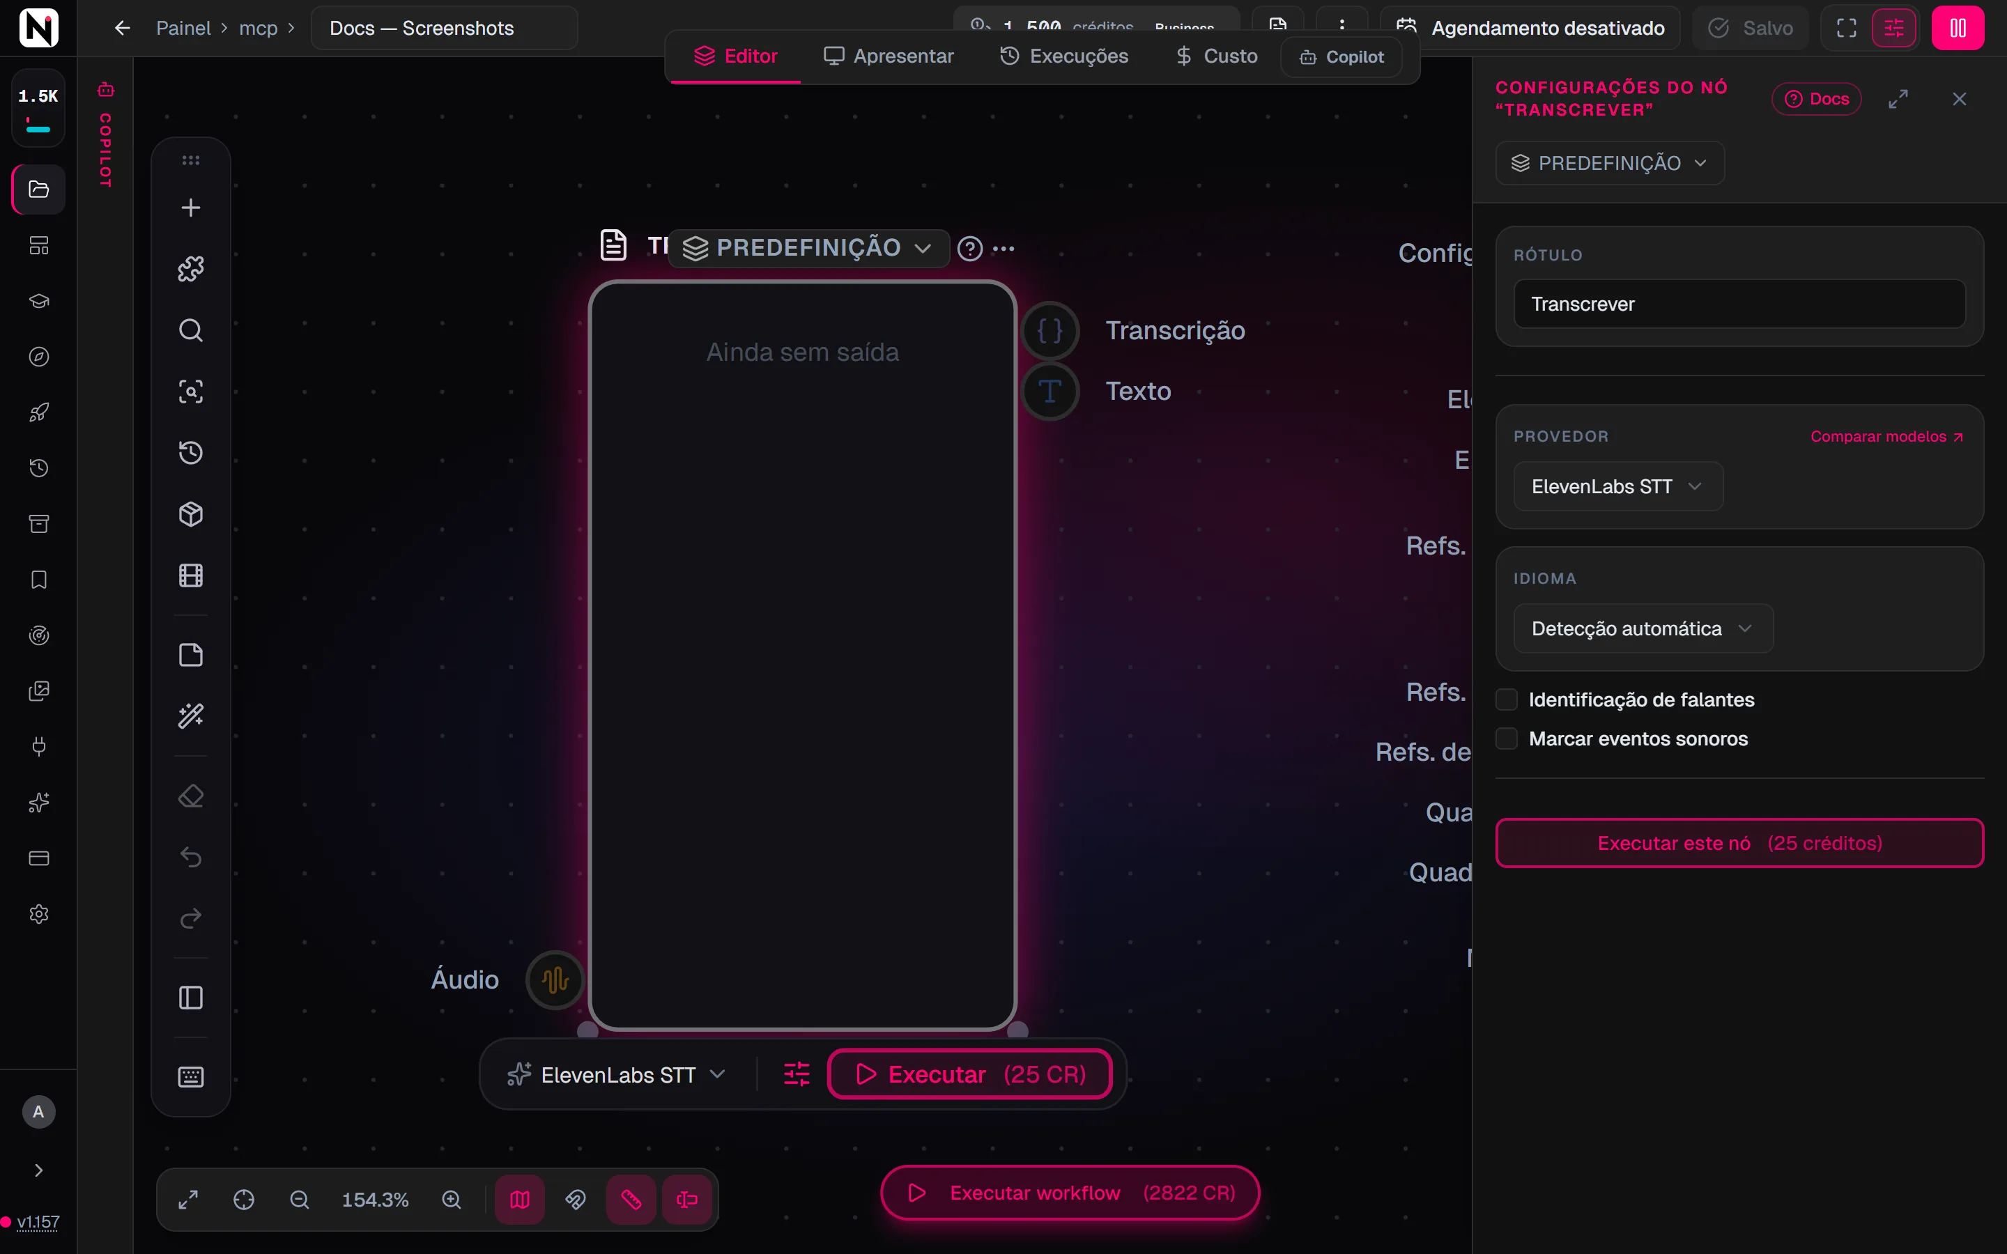Click the node settings sliders below node
The image size is (2007, 1254).
tap(796, 1075)
